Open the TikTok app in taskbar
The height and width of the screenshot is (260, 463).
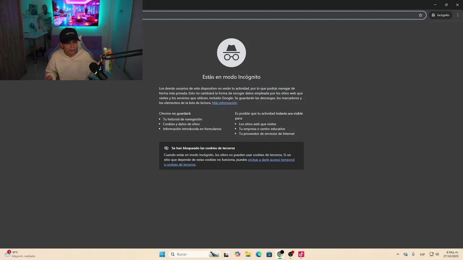pyautogui.click(x=301, y=254)
